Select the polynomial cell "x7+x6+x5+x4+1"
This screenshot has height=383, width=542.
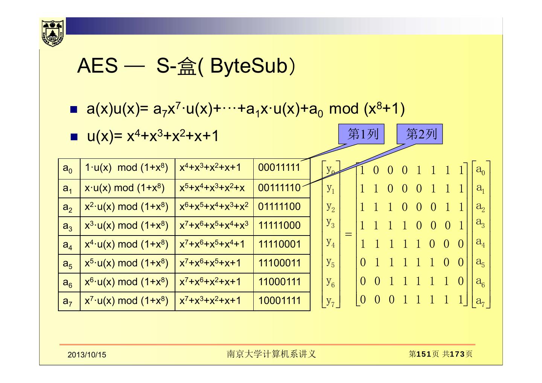[x=214, y=245]
